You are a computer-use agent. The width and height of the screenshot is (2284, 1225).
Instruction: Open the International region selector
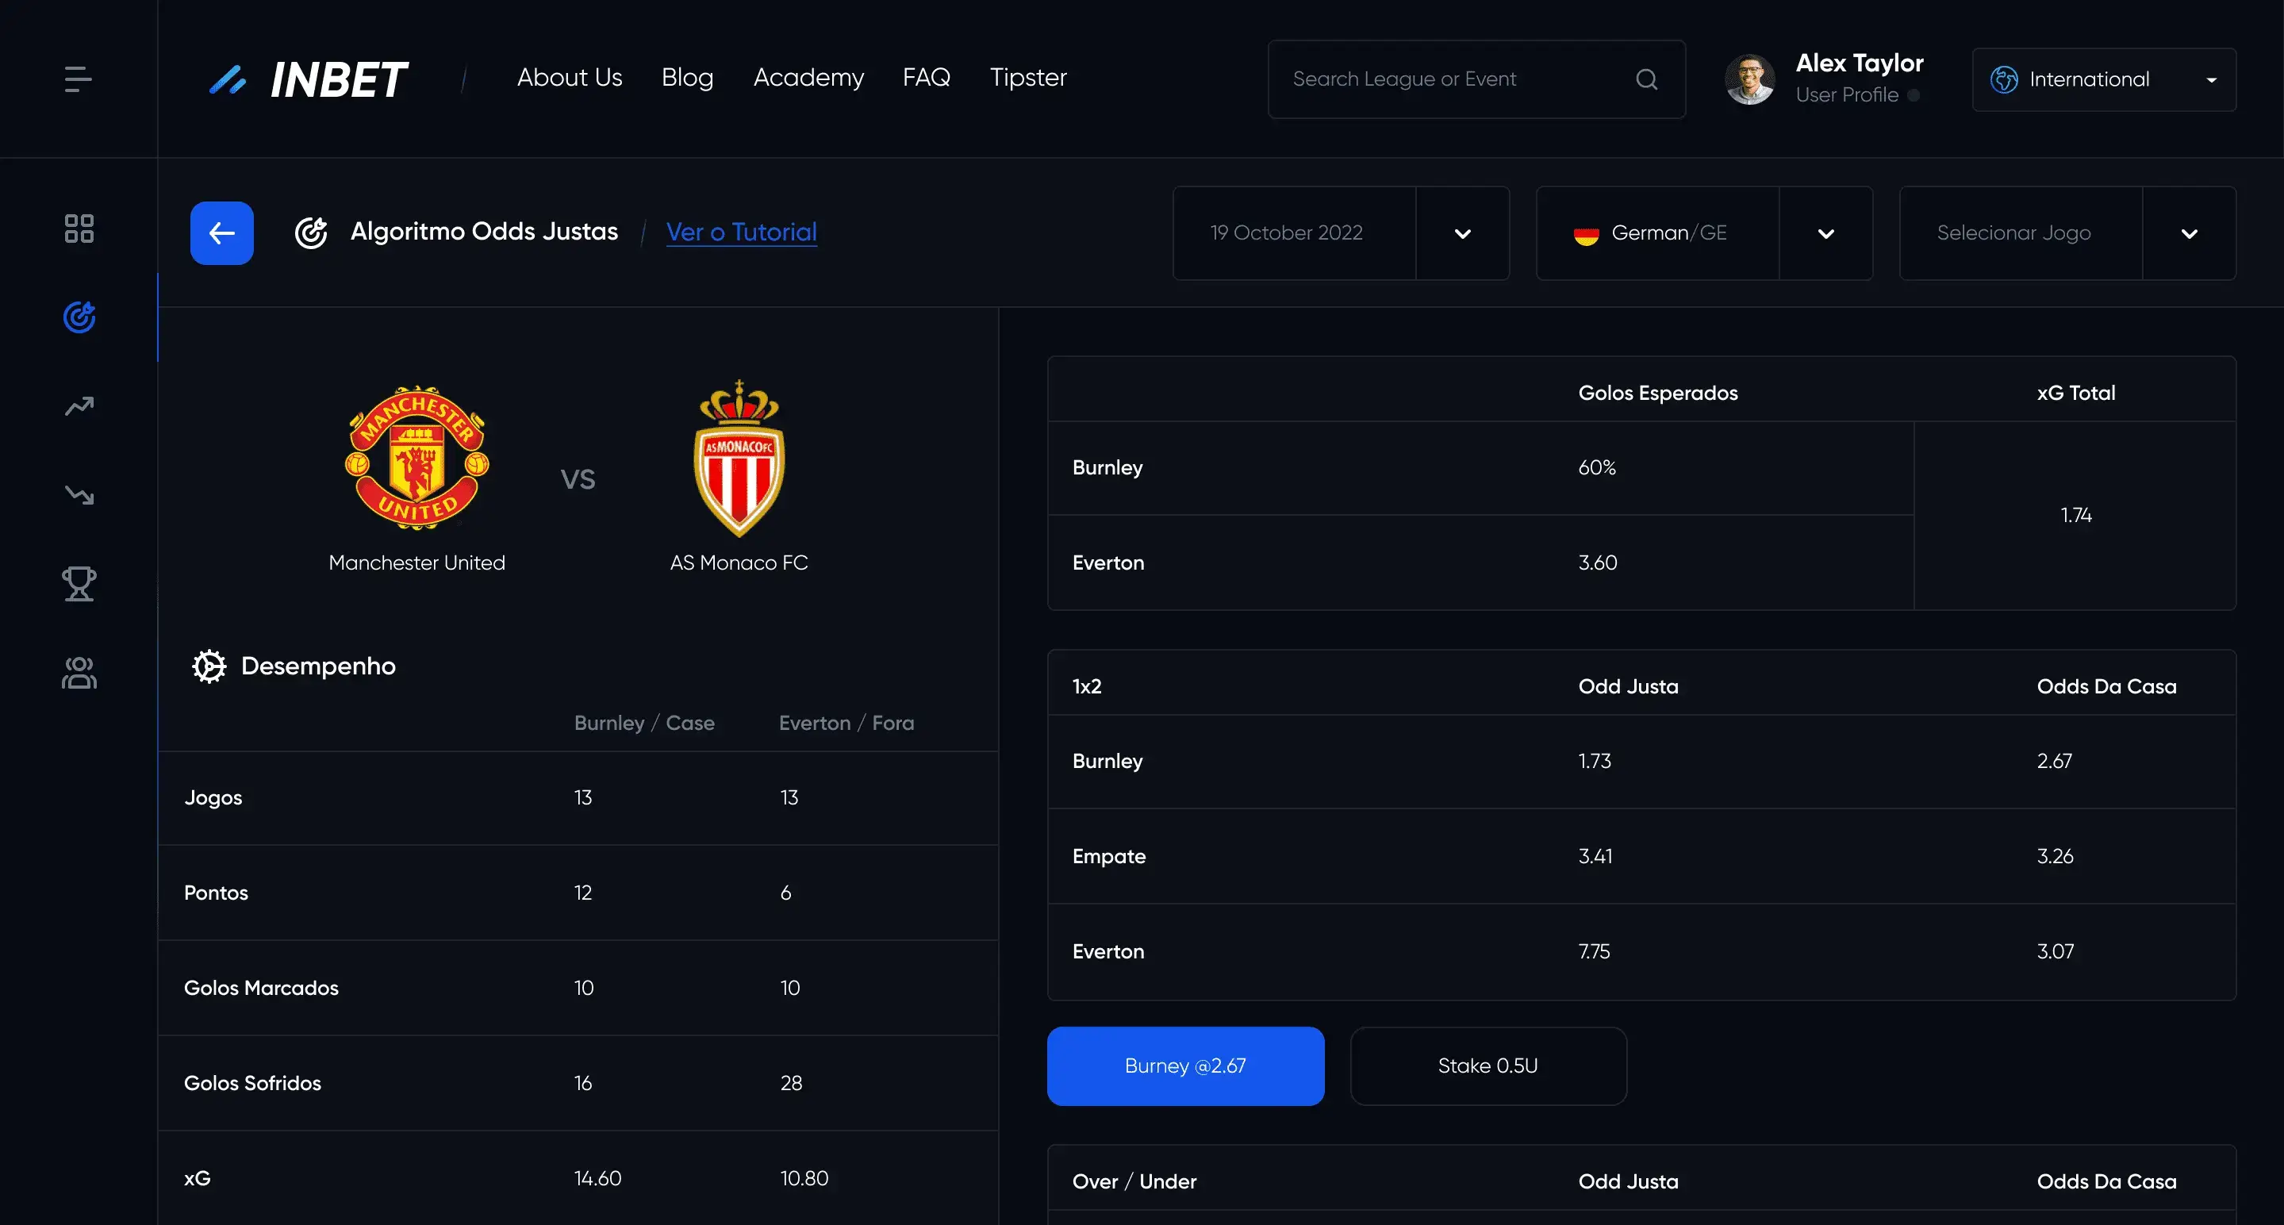click(x=2103, y=80)
